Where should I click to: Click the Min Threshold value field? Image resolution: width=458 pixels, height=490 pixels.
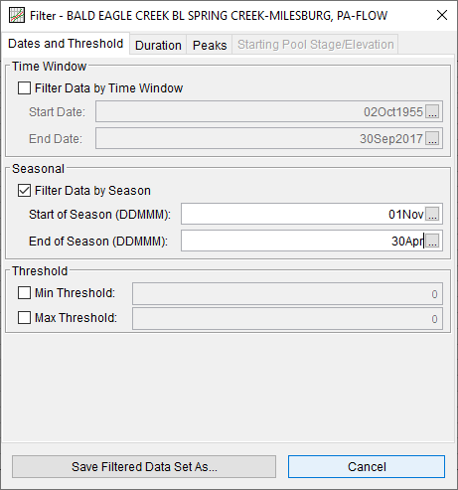point(287,293)
